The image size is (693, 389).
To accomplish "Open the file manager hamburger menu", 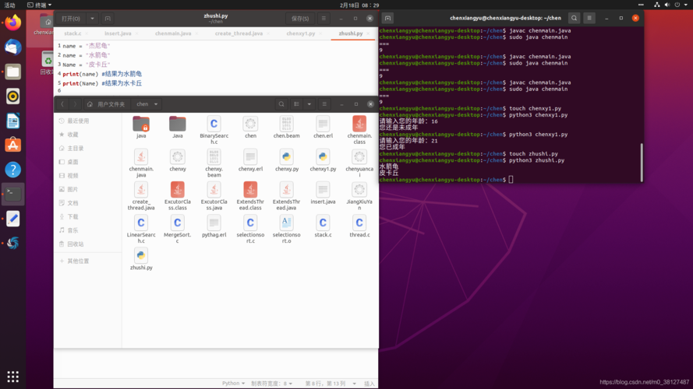I will 324,104.
